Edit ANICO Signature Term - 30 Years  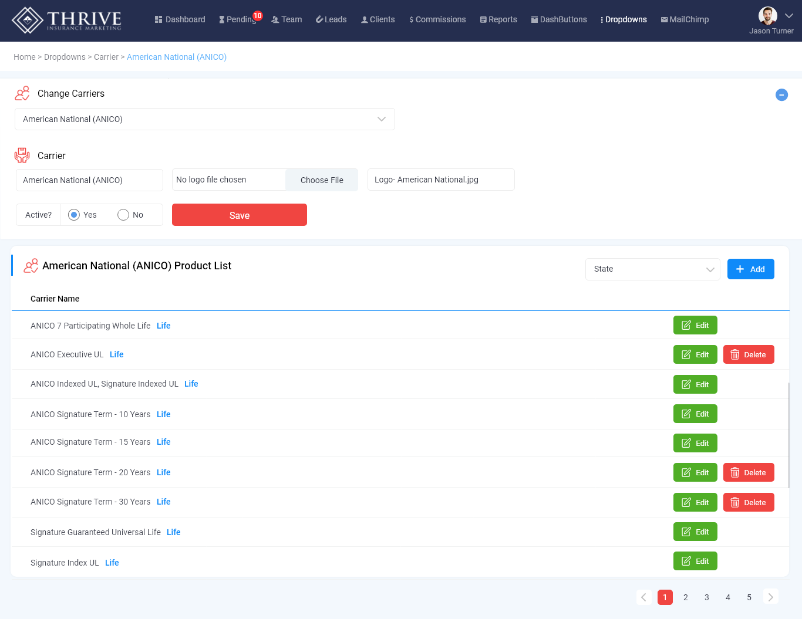tap(695, 502)
